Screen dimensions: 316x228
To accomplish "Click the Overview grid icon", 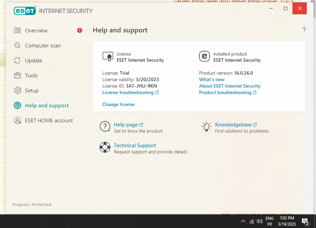I will click(17, 30).
